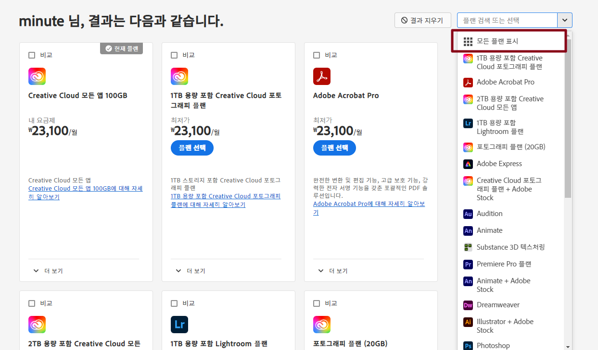The width and height of the screenshot is (598, 350).
Task: Click Creative Cloud icon on 2TB 모든 앱 card
Action: click(x=37, y=325)
